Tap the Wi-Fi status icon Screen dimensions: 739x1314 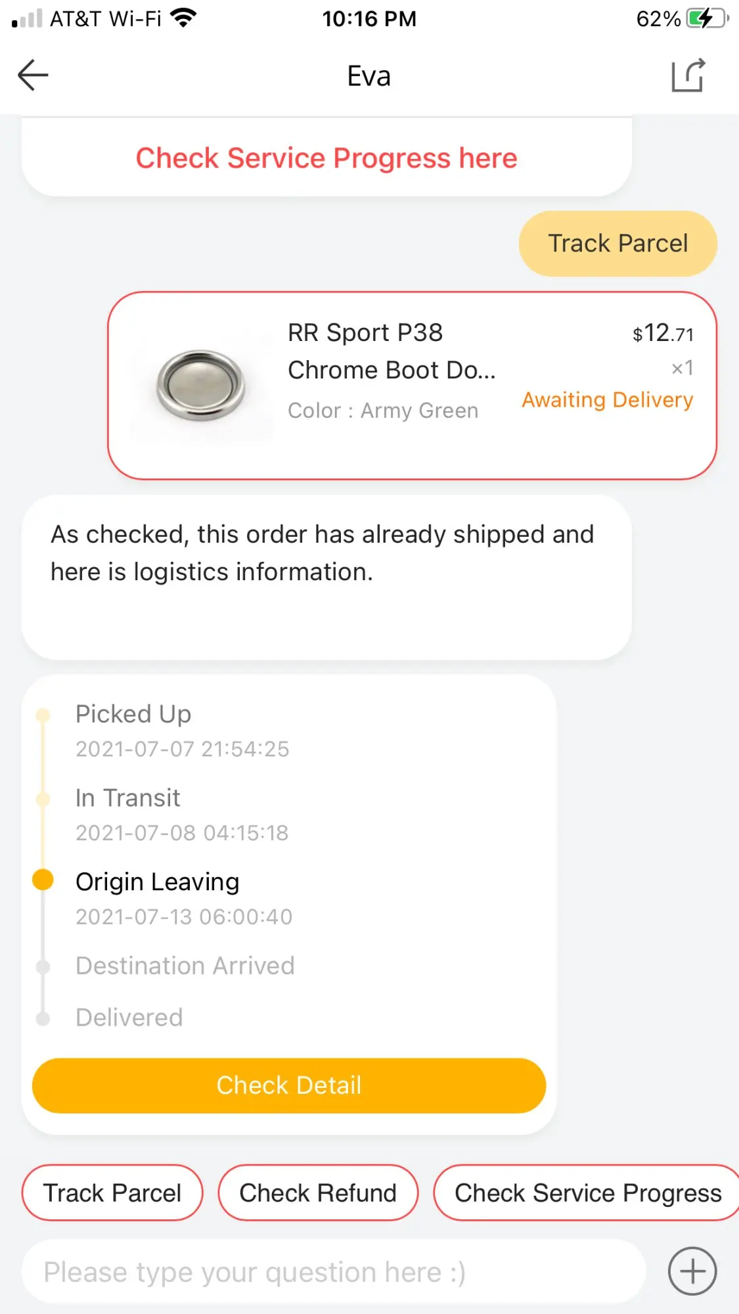(183, 18)
